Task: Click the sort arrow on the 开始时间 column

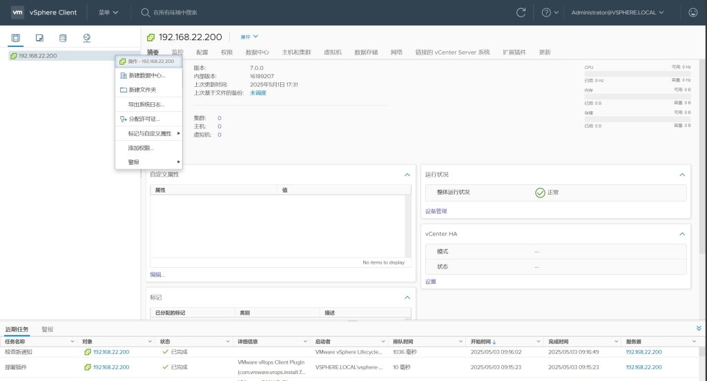Action: 494,342
